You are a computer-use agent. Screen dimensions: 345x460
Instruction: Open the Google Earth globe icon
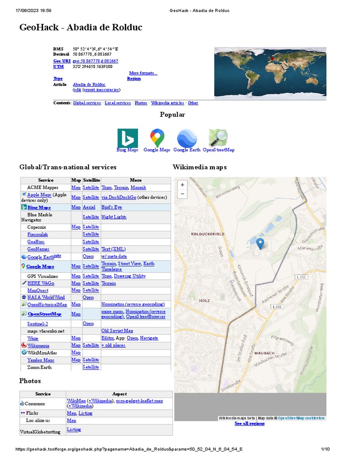(x=187, y=138)
